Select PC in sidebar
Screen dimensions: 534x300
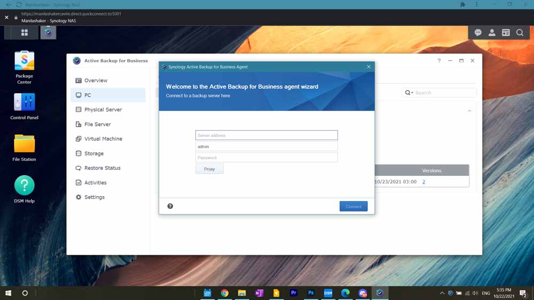coord(108,95)
